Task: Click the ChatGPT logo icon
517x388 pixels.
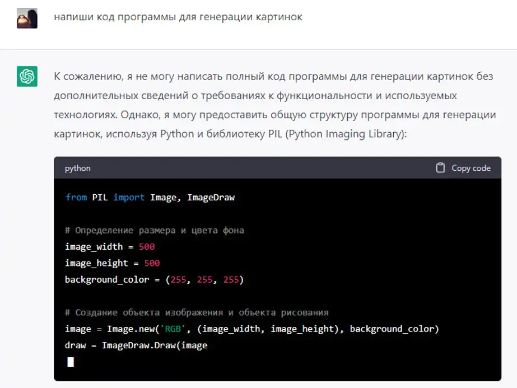Action: 27,77
